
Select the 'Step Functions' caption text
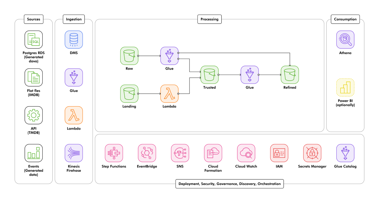tap(114, 166)
